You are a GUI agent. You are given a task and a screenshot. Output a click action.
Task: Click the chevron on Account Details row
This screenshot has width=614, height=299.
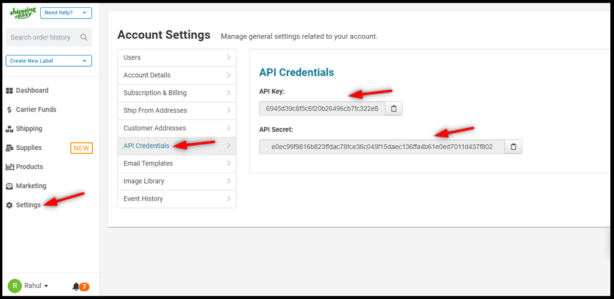click(x=229, y=75)
